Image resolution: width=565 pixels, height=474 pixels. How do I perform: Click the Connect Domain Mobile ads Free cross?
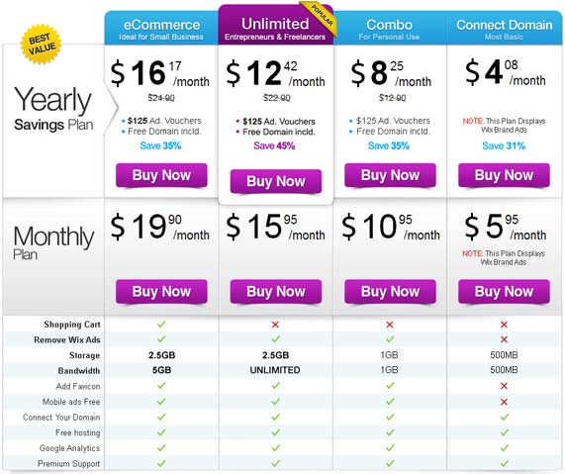(504, 402)
